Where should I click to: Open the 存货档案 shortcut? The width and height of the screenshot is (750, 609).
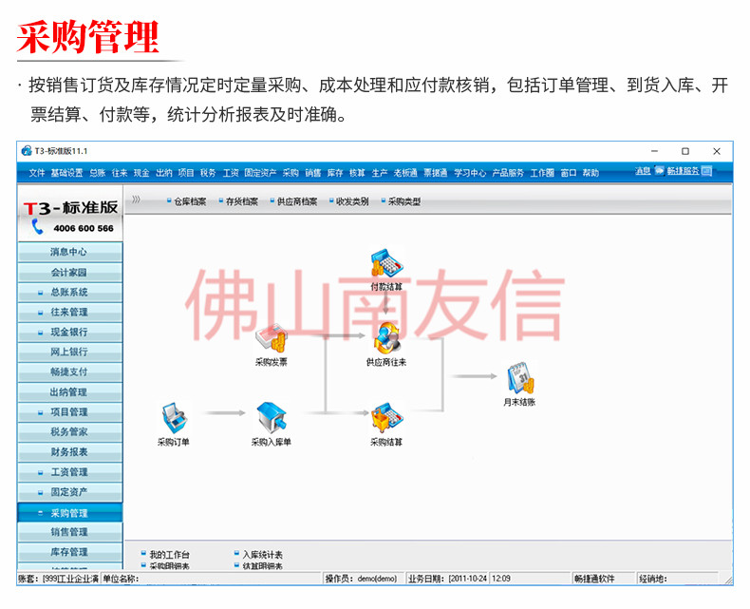click(241, 201)
